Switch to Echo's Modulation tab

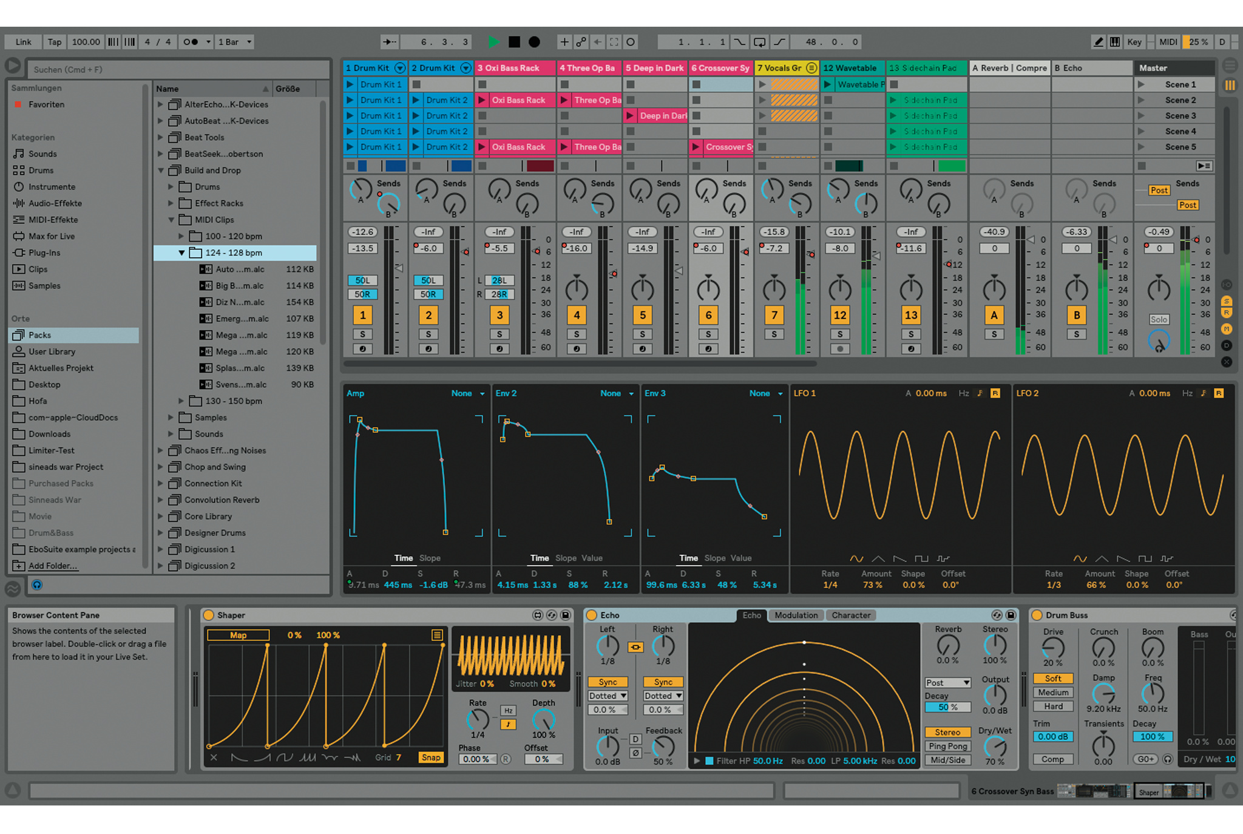point(796,615)
